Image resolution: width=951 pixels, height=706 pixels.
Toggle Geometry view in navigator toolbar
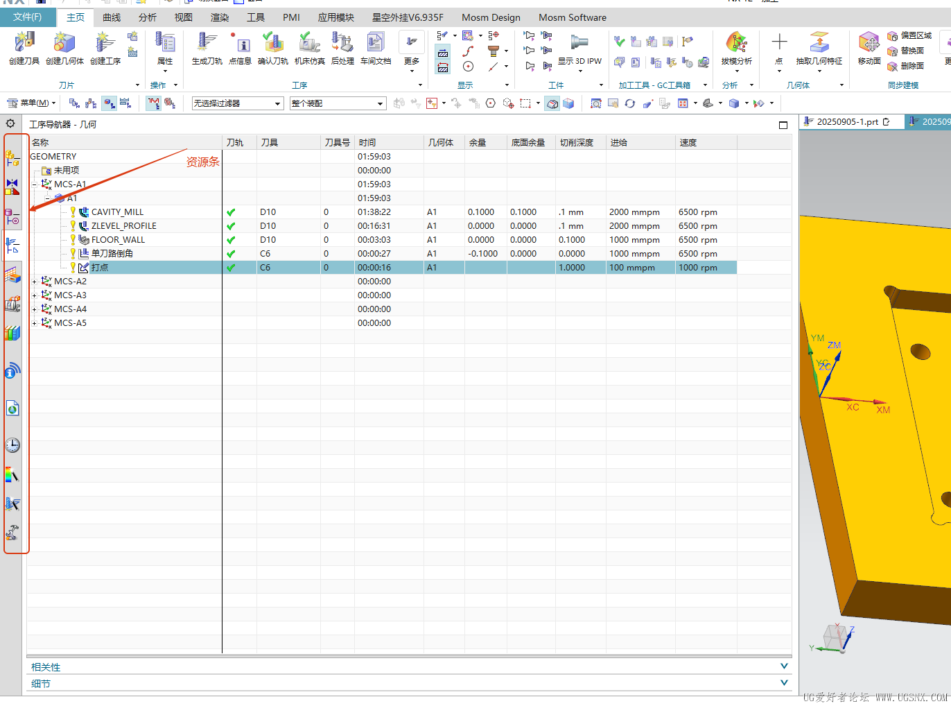pos(109,103)
